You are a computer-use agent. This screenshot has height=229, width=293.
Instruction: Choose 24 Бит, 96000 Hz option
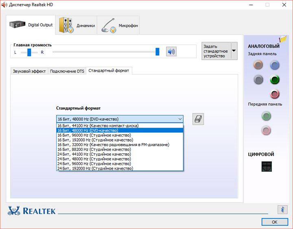pos(120,164)
